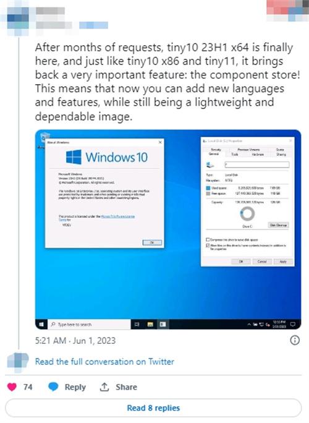Uncheck the allow files indexed checkbox
309x423 pixels.
(208, 246)
